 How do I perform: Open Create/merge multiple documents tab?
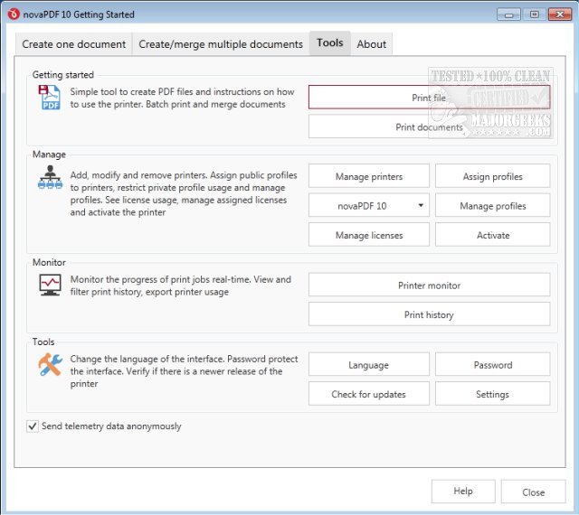[x=221, y=44]
